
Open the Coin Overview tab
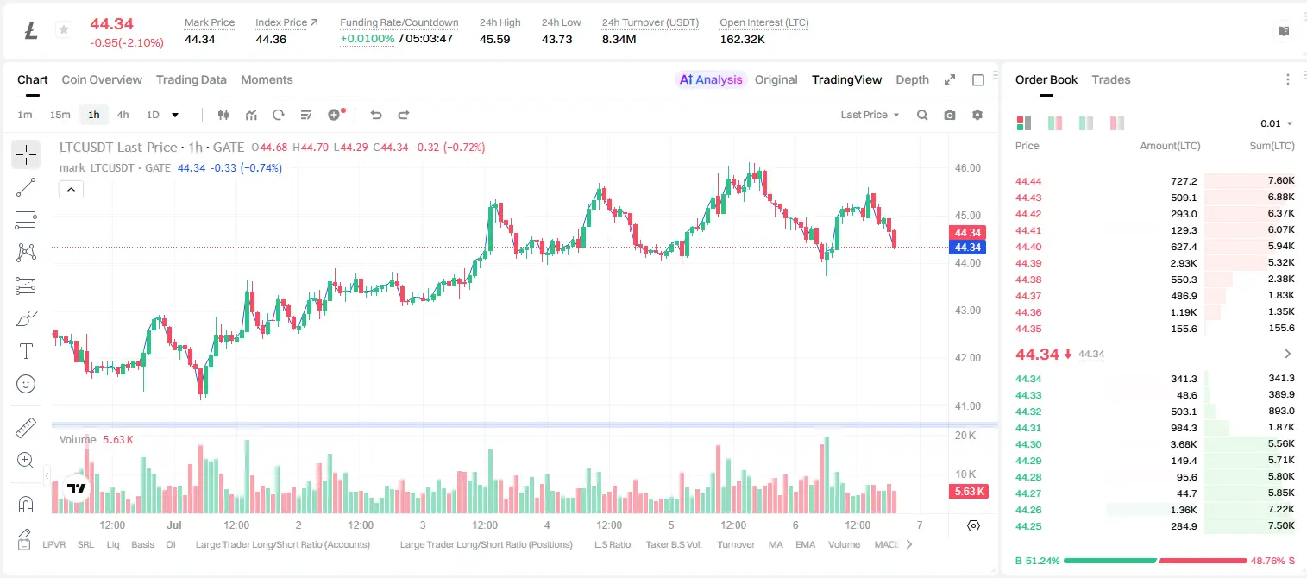tap(102, 79)
